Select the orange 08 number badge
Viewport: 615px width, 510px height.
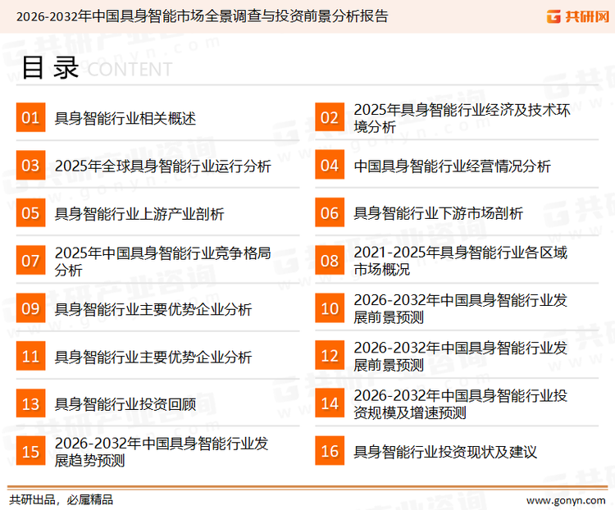(x=329, y=261)
